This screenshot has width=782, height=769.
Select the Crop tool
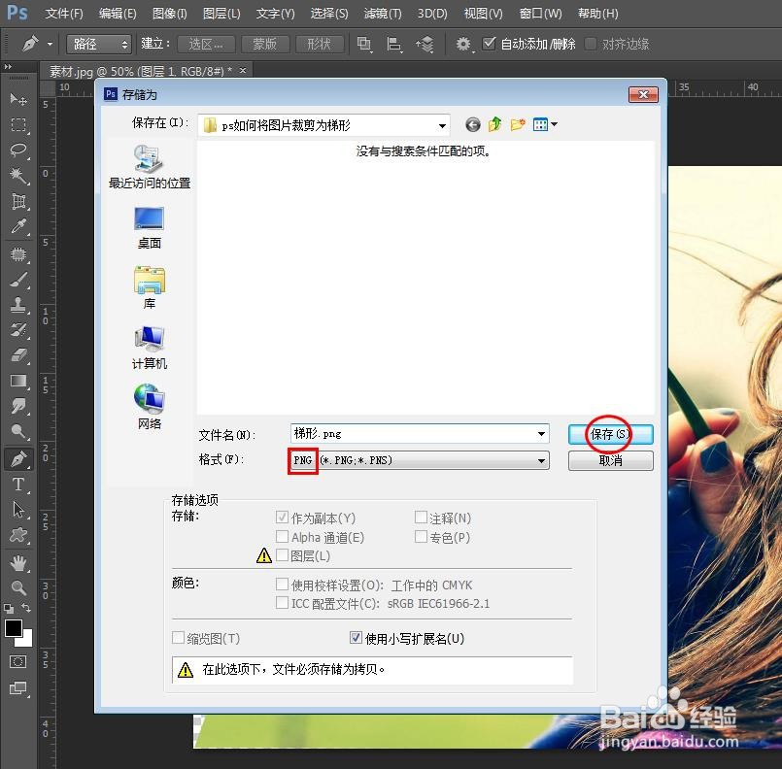[x=18, y=201]
